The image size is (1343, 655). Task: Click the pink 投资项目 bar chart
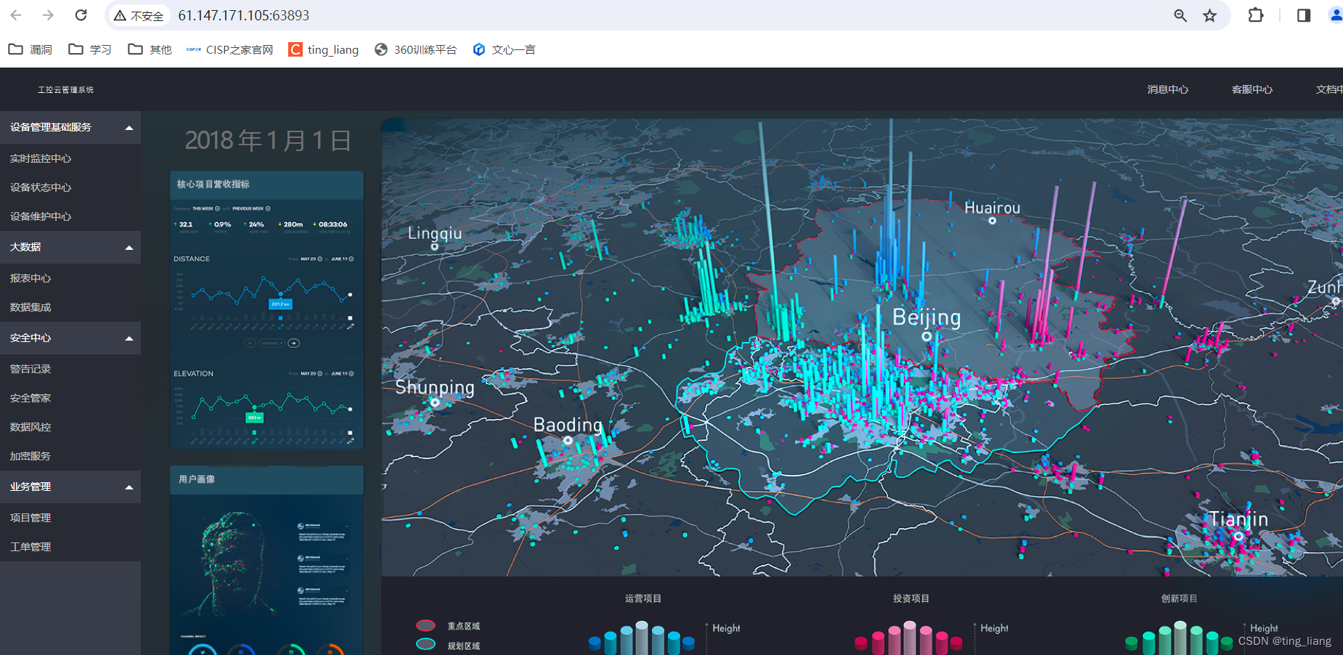pos(909,638)
